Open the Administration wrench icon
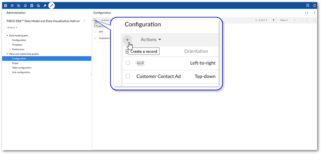 click(x=52, y=6)
